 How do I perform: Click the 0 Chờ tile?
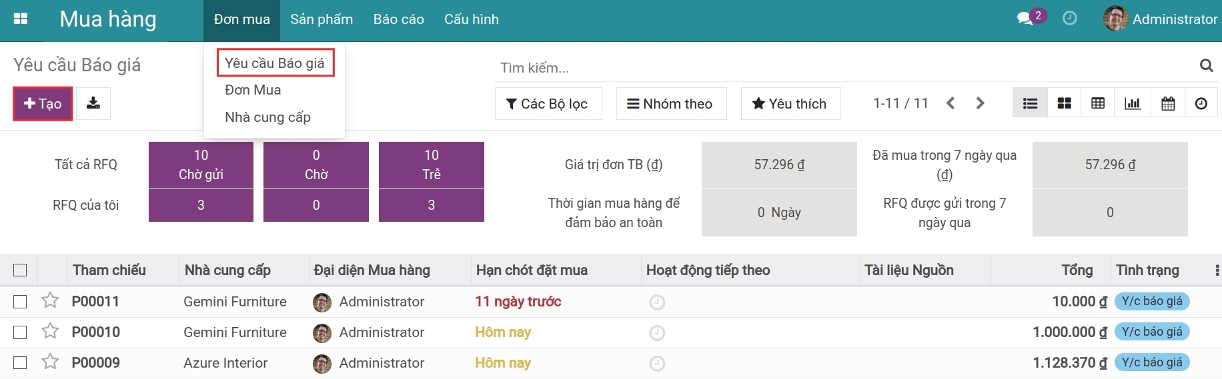click(x=316, y=165)
